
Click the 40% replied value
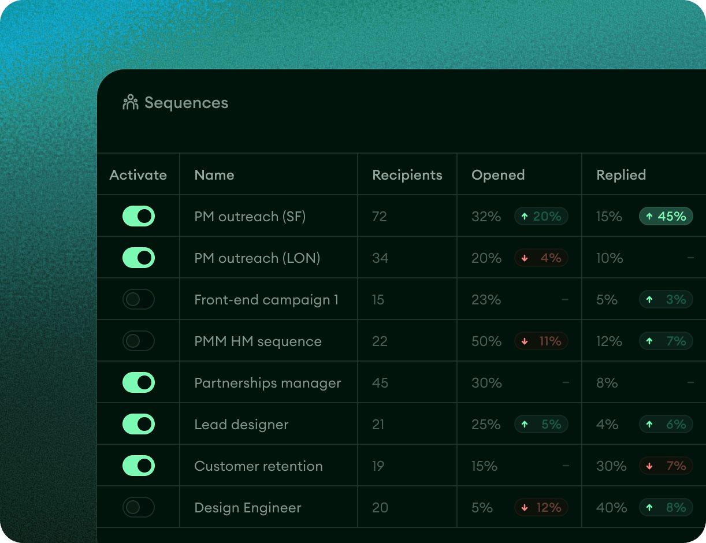[x=612, y=508]
